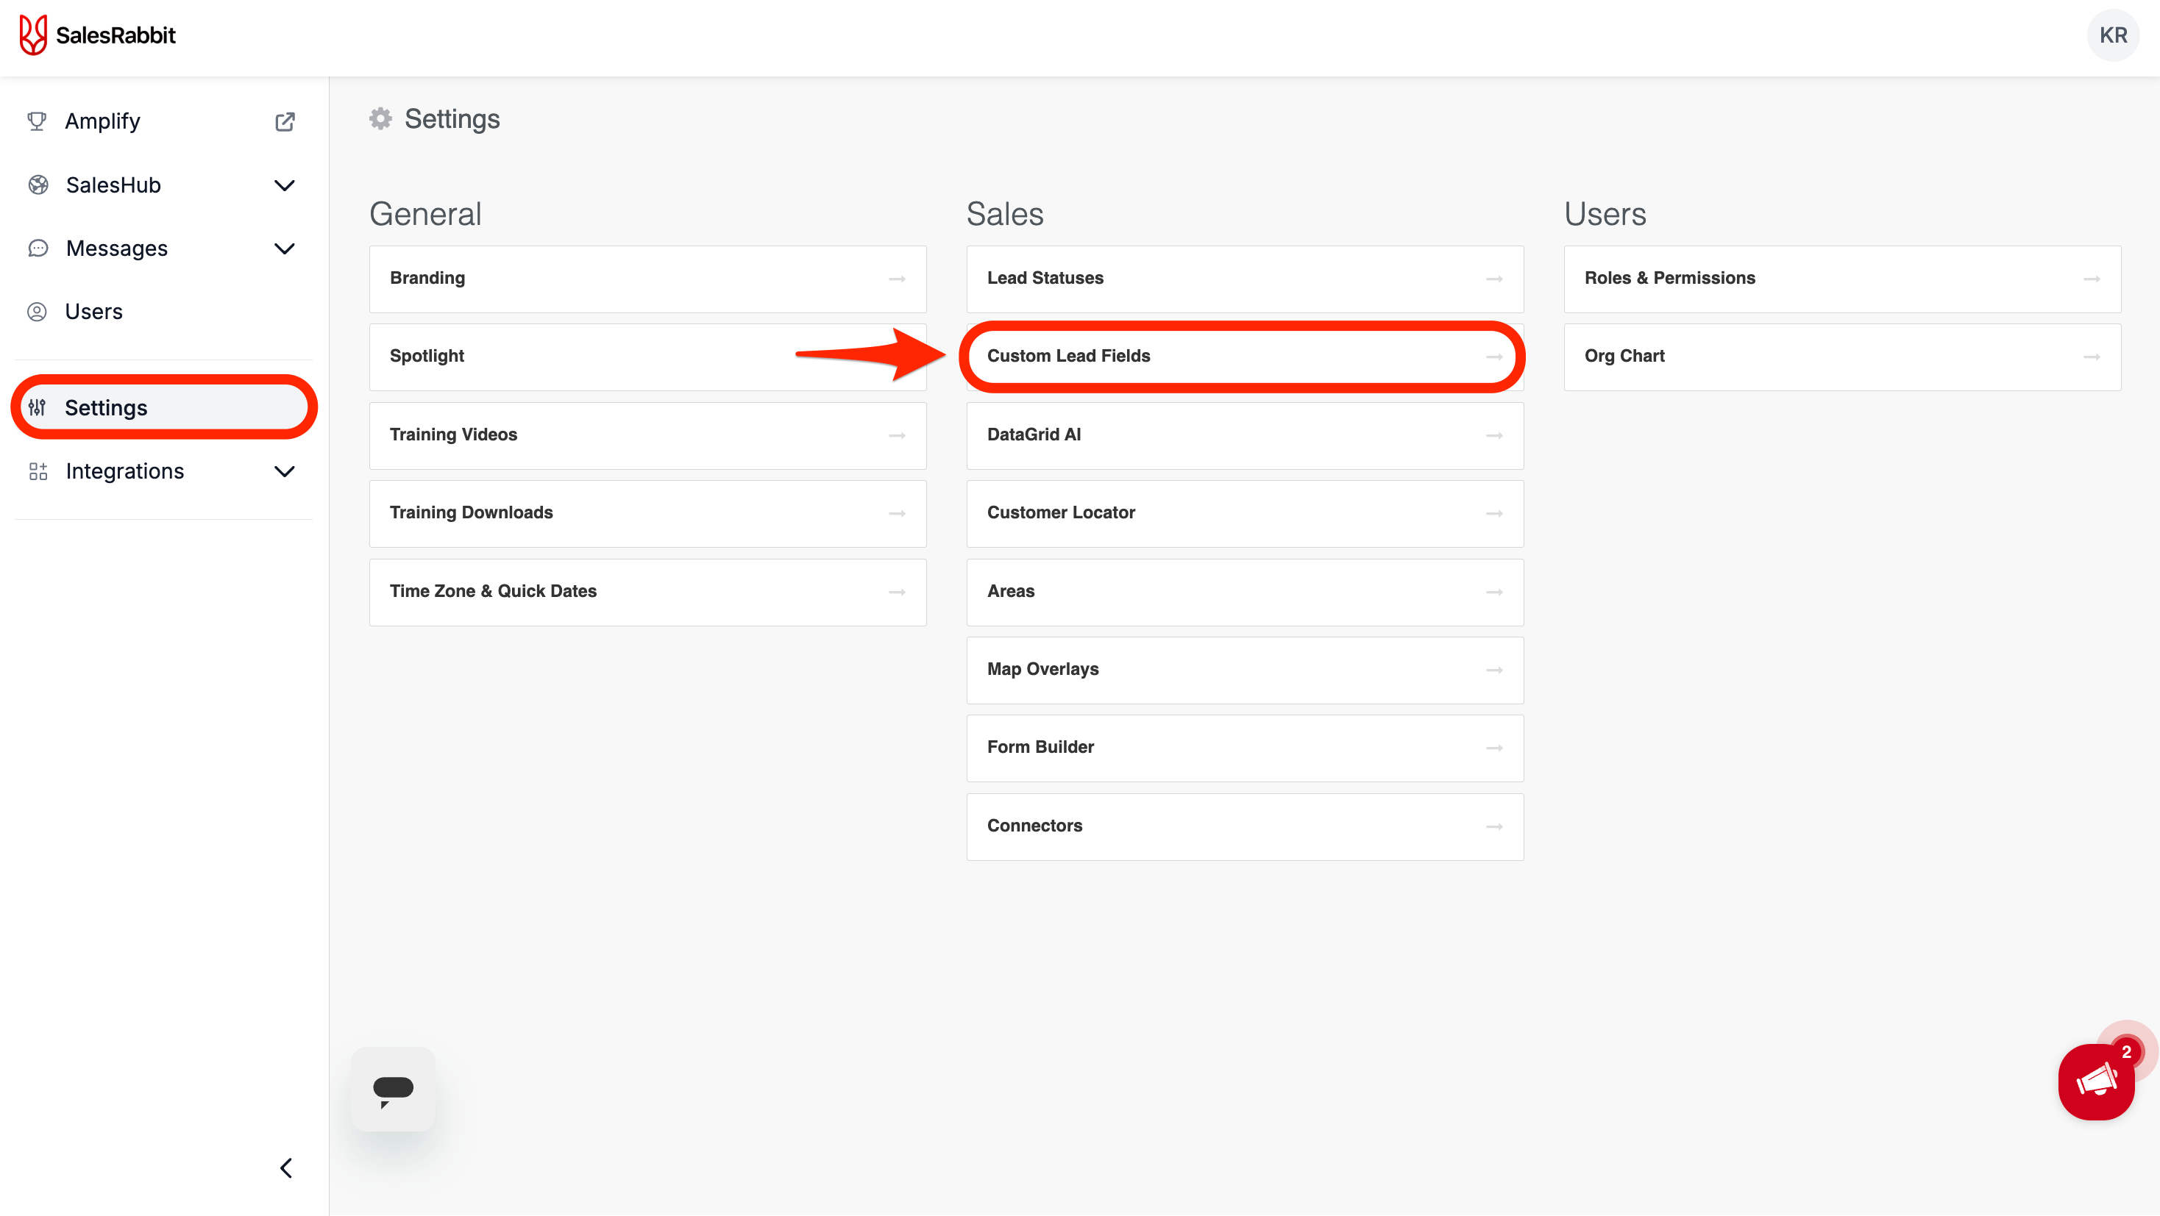
Task: Open the announcements megaphone widget
Action: [2097, 1081]
